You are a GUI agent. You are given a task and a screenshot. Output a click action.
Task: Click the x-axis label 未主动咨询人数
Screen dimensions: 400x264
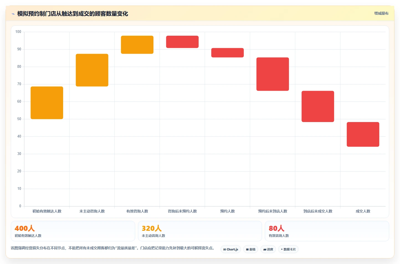[92, 211]
